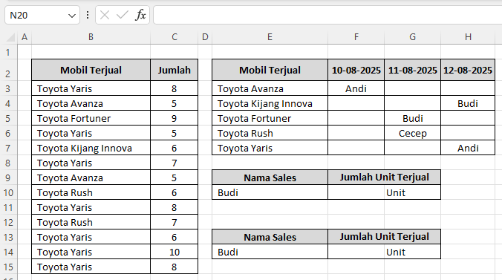
Task: Click the cell with value 10 in Jumlah
Action: [x=175, y=252]
